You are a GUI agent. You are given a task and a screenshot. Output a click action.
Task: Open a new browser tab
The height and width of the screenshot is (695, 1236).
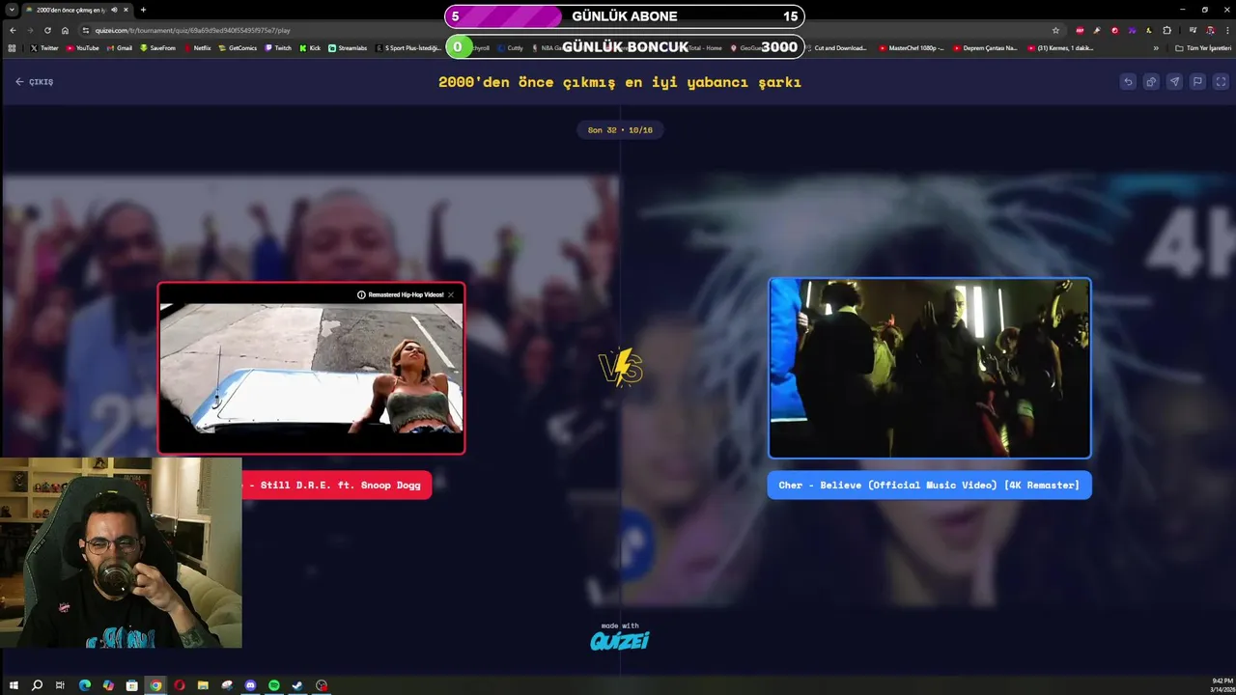click(143, 10)
